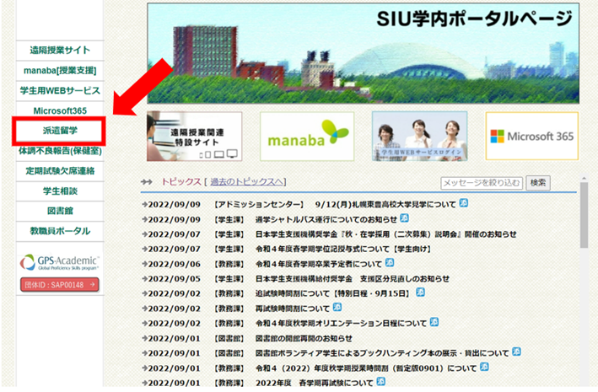Open topic 年度秋学期授業時間割(暫定版0901)
Viewport: 598px width, 392px height.
point(366,368)
